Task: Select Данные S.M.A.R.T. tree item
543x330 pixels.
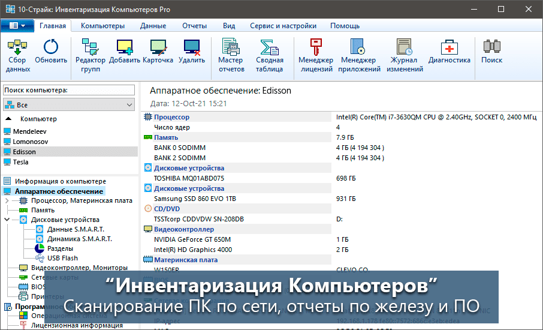Action: coord(75,229)
